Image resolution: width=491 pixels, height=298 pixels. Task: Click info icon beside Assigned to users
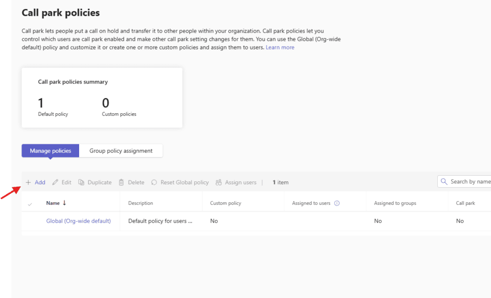coord(337,203)
